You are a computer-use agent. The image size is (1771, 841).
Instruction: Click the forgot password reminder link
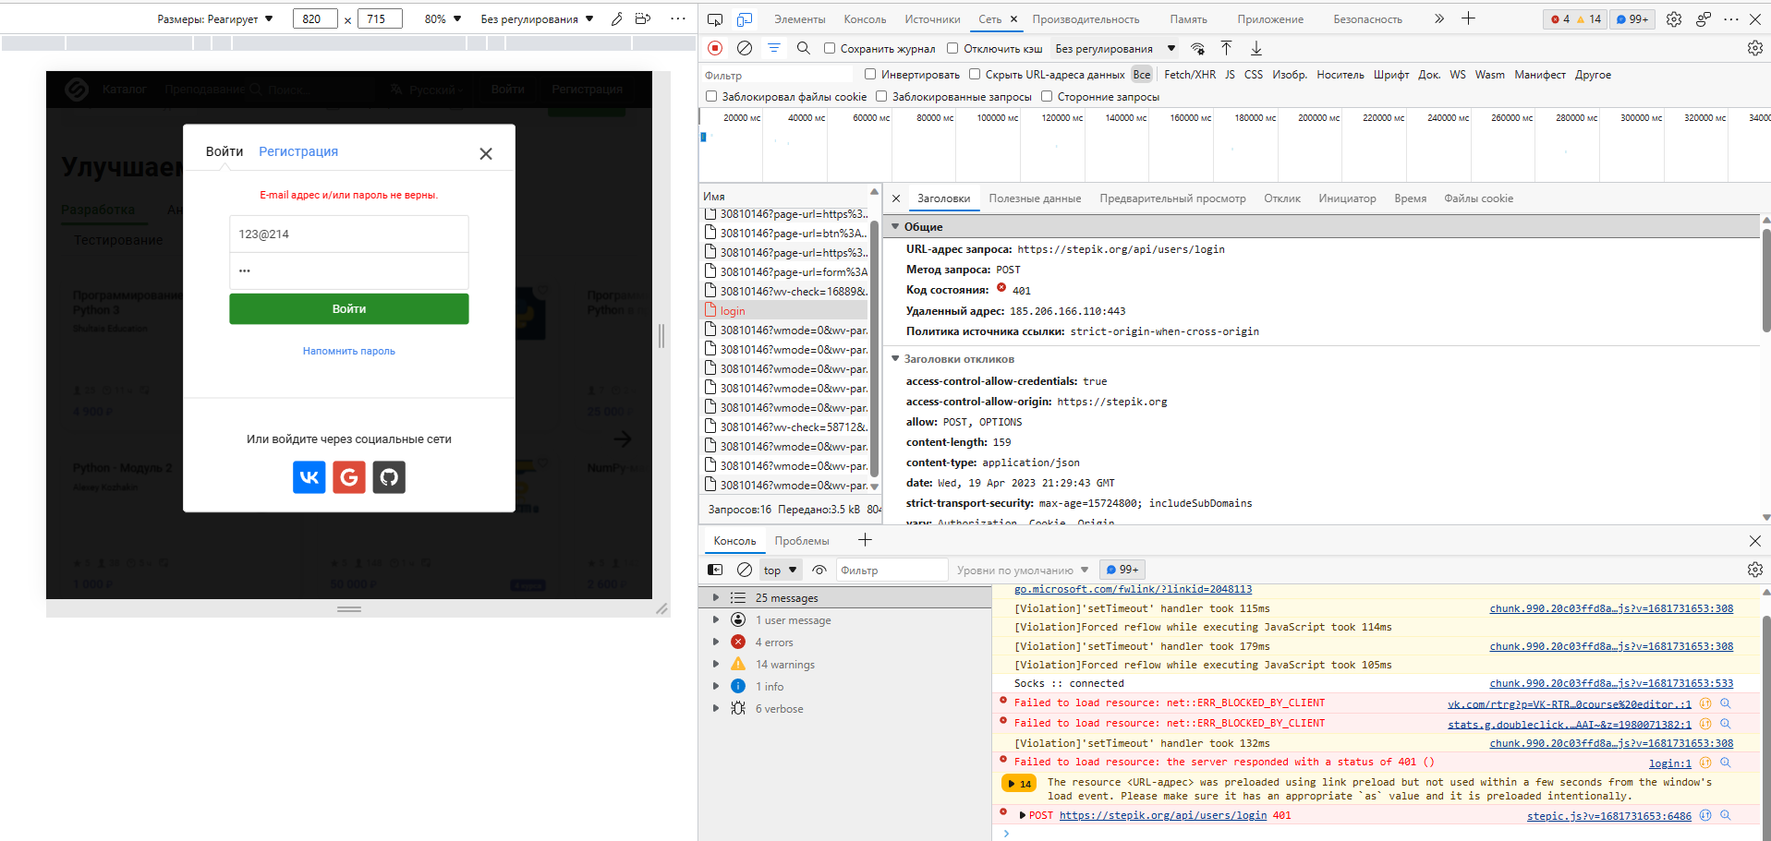(x=349, y=351)
